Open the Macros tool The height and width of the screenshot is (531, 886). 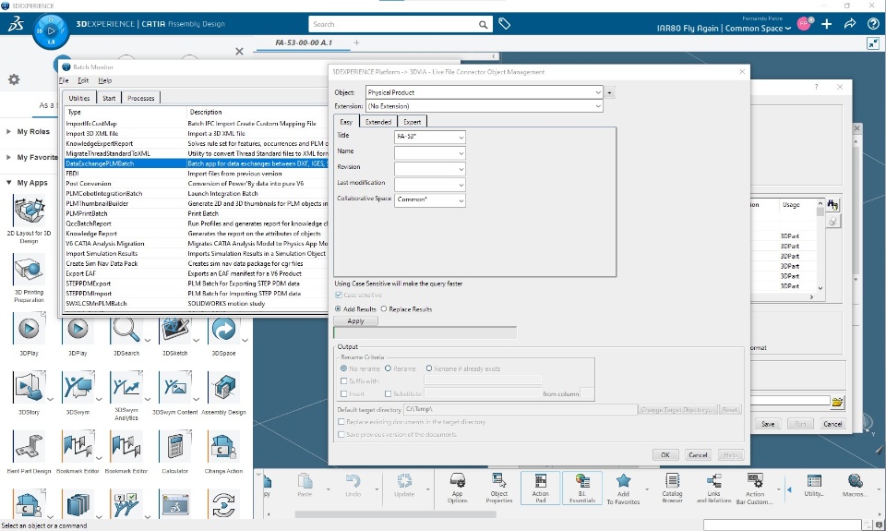point(855,486)
